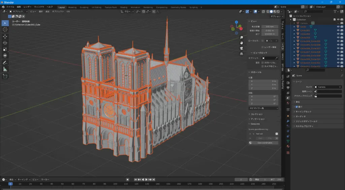The width and height of the screenshot is (345, 190).
Task: Select the Cursor tool in toolbar
Action: point(5,29)
